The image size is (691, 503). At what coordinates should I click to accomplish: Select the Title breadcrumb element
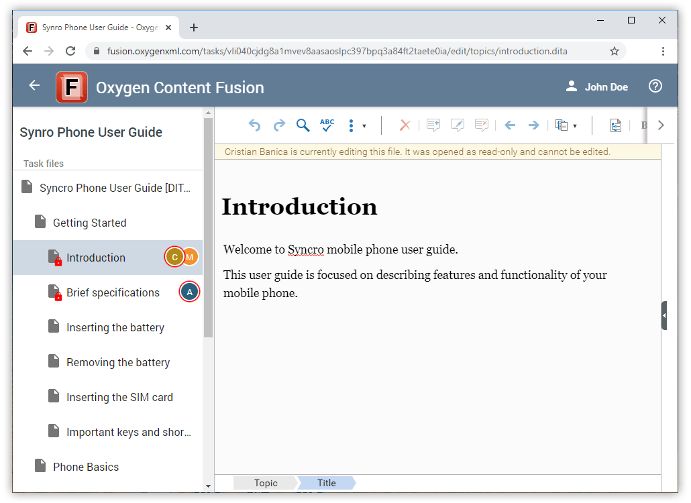[327, 483]
